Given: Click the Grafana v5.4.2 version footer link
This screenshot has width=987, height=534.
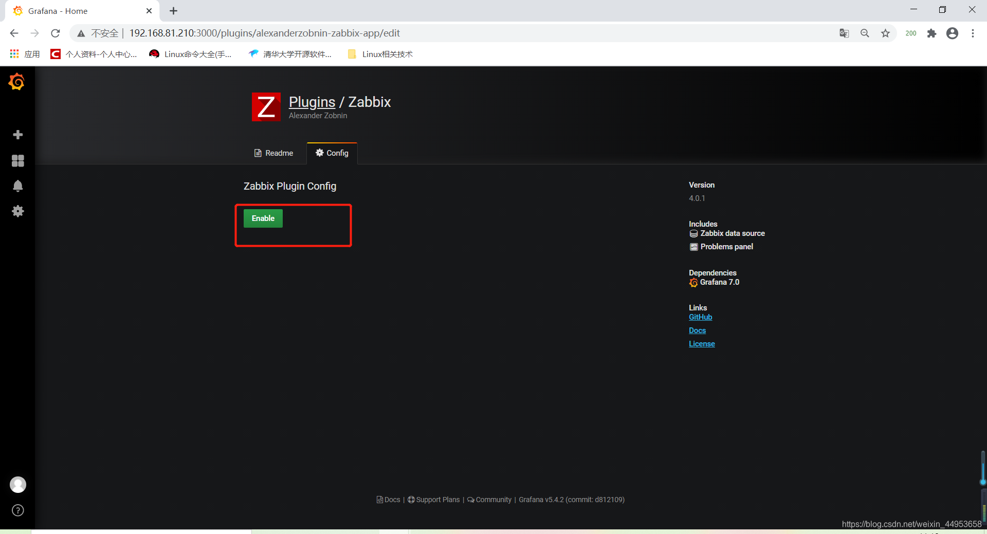Looking at the screenshot, I should click(572, 500).
